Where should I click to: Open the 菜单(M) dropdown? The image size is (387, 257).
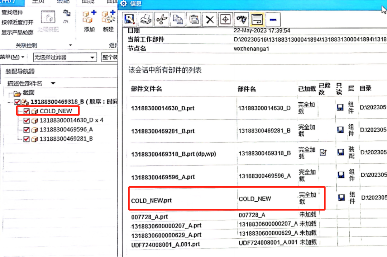point(12,57)
